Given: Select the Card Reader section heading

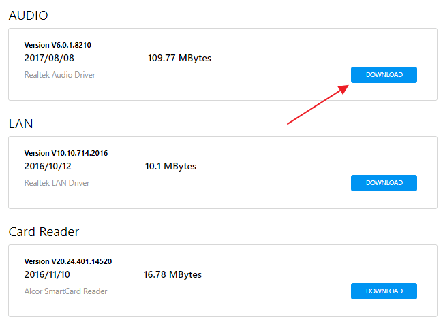Looking at the screenshot, I should point(44,232).
